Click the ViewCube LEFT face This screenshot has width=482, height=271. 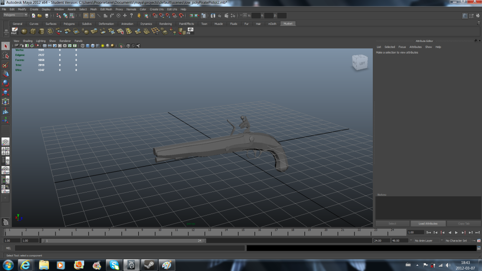(x=362, y=64)
